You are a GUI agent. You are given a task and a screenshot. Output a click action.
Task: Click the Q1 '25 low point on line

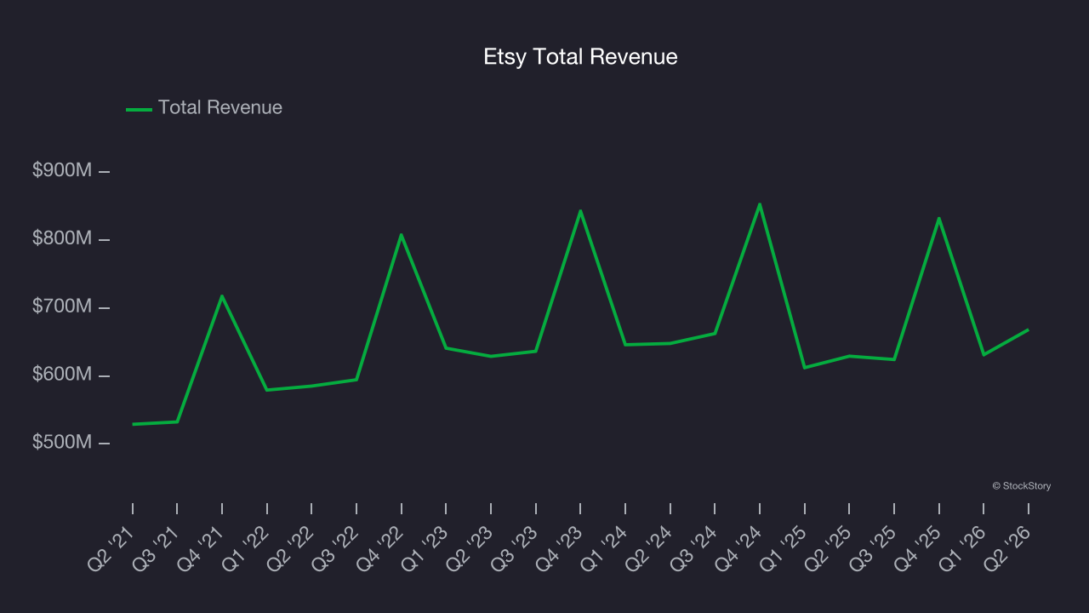click(x=804, y=367)
